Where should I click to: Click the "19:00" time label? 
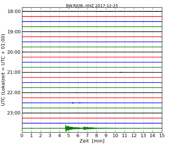pyautogui.click(x=14, y=32)
